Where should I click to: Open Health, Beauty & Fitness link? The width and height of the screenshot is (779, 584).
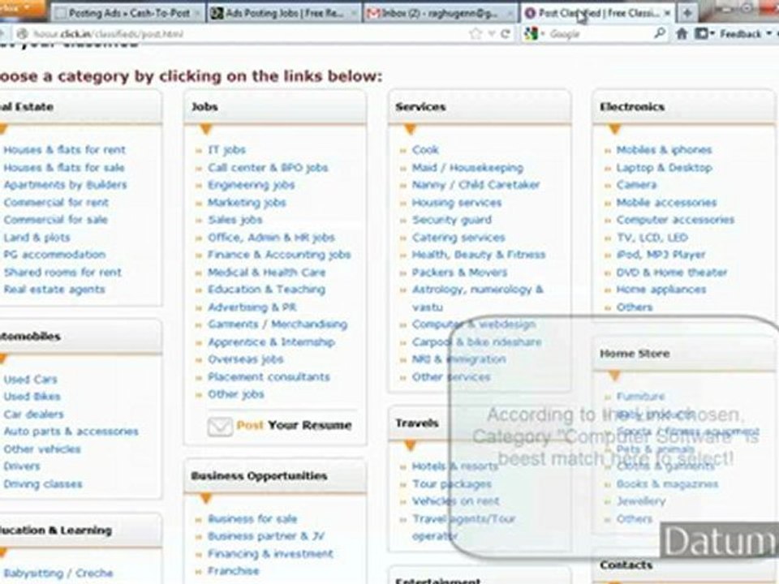tap(479, 255)
